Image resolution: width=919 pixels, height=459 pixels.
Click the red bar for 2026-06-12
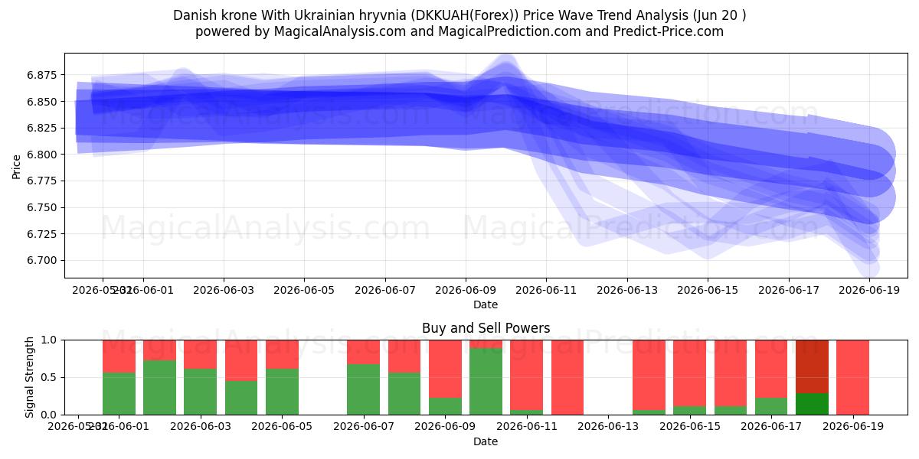(x=567, y=377)
